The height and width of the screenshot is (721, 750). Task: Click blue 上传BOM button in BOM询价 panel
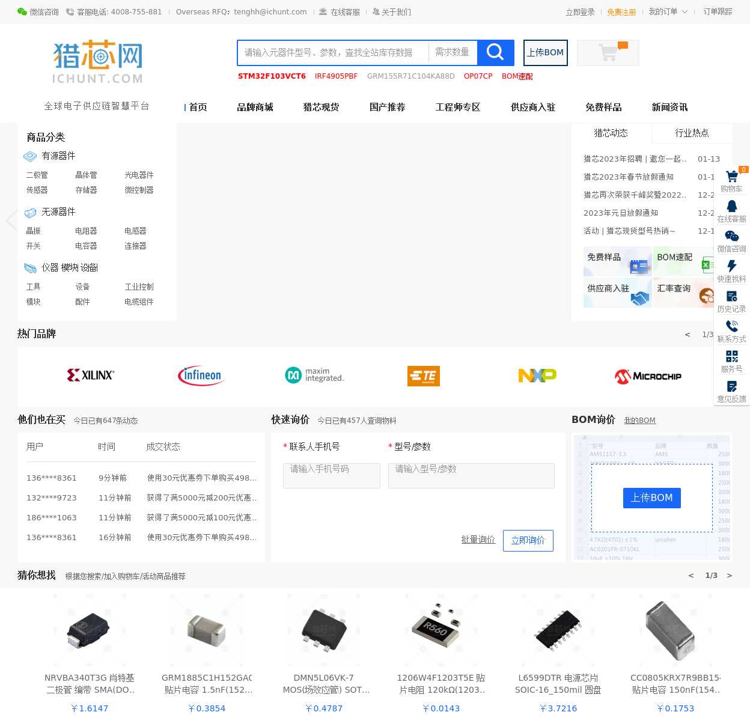pos(651,497)
